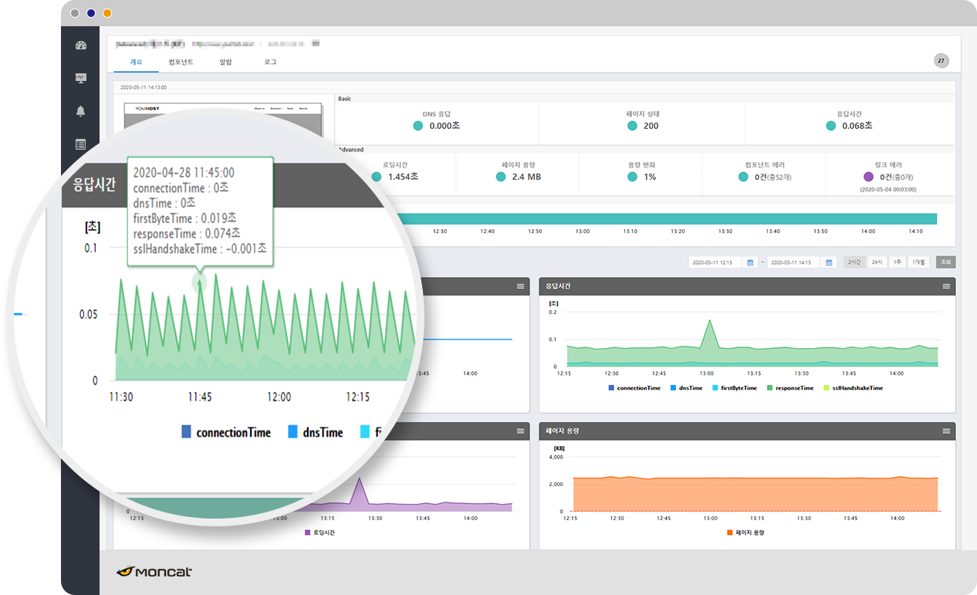Click the Moncat logo
The image size is (977, 595).
pyautogui.click(x=154, y=572)
